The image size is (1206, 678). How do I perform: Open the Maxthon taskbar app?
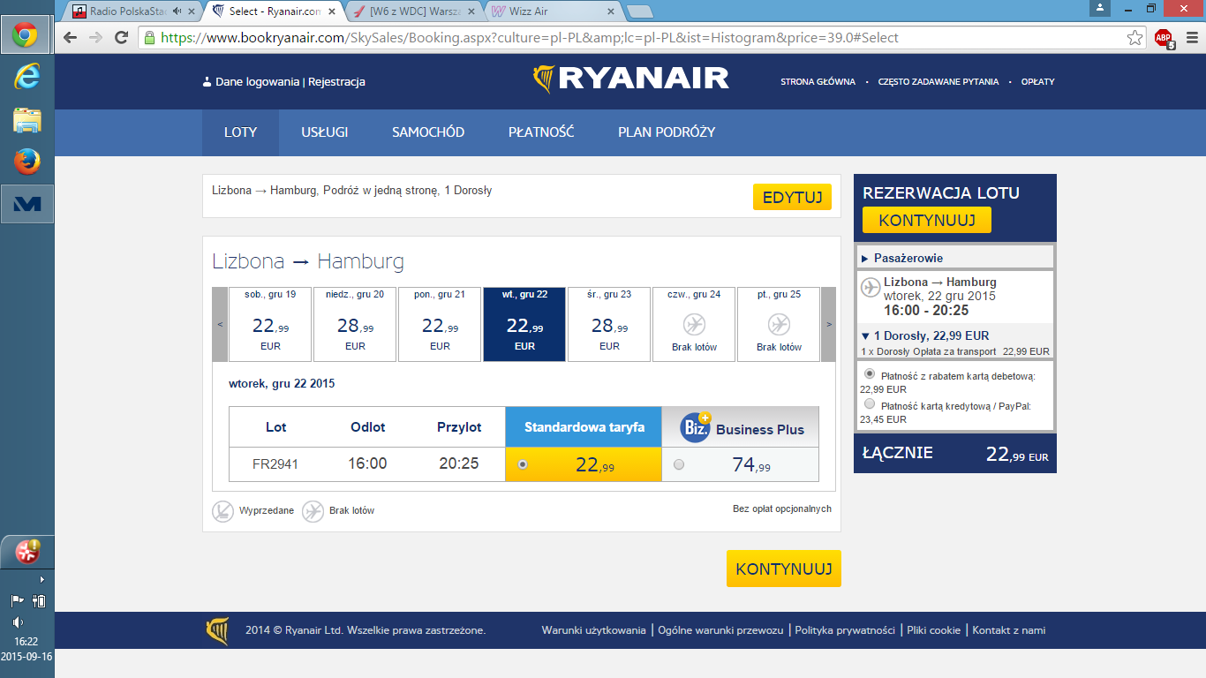coord(27,205)
